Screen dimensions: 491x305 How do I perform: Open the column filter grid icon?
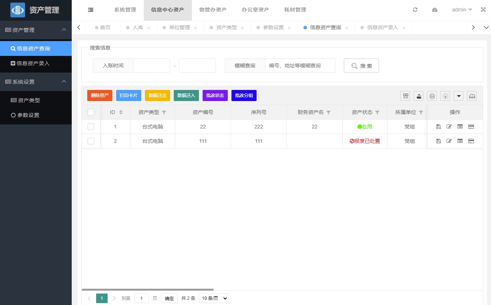405,96
